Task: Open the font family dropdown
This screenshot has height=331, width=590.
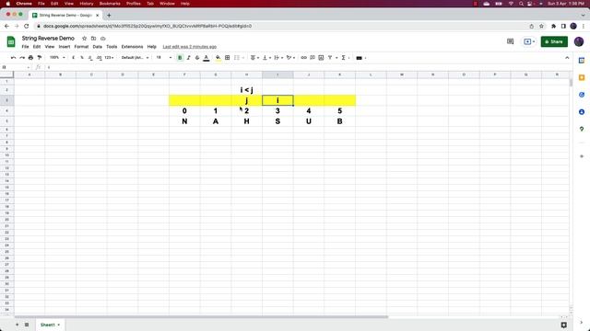Action: point(135,58)
